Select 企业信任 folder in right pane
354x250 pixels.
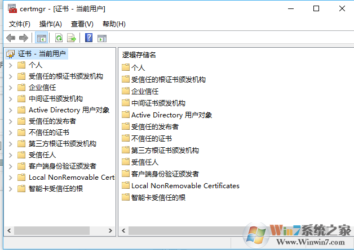(x=145, y=91)
